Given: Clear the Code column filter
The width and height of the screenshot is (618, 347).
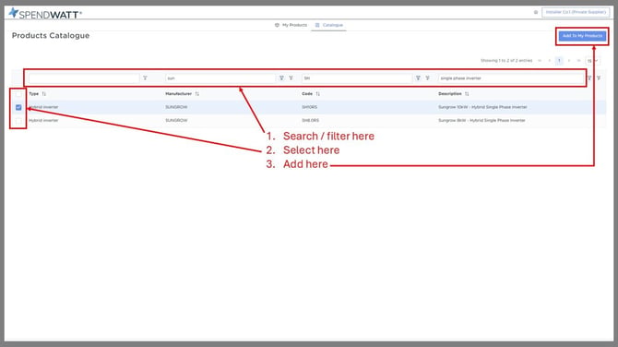Looking at the screenshot, I should [427, 78].
